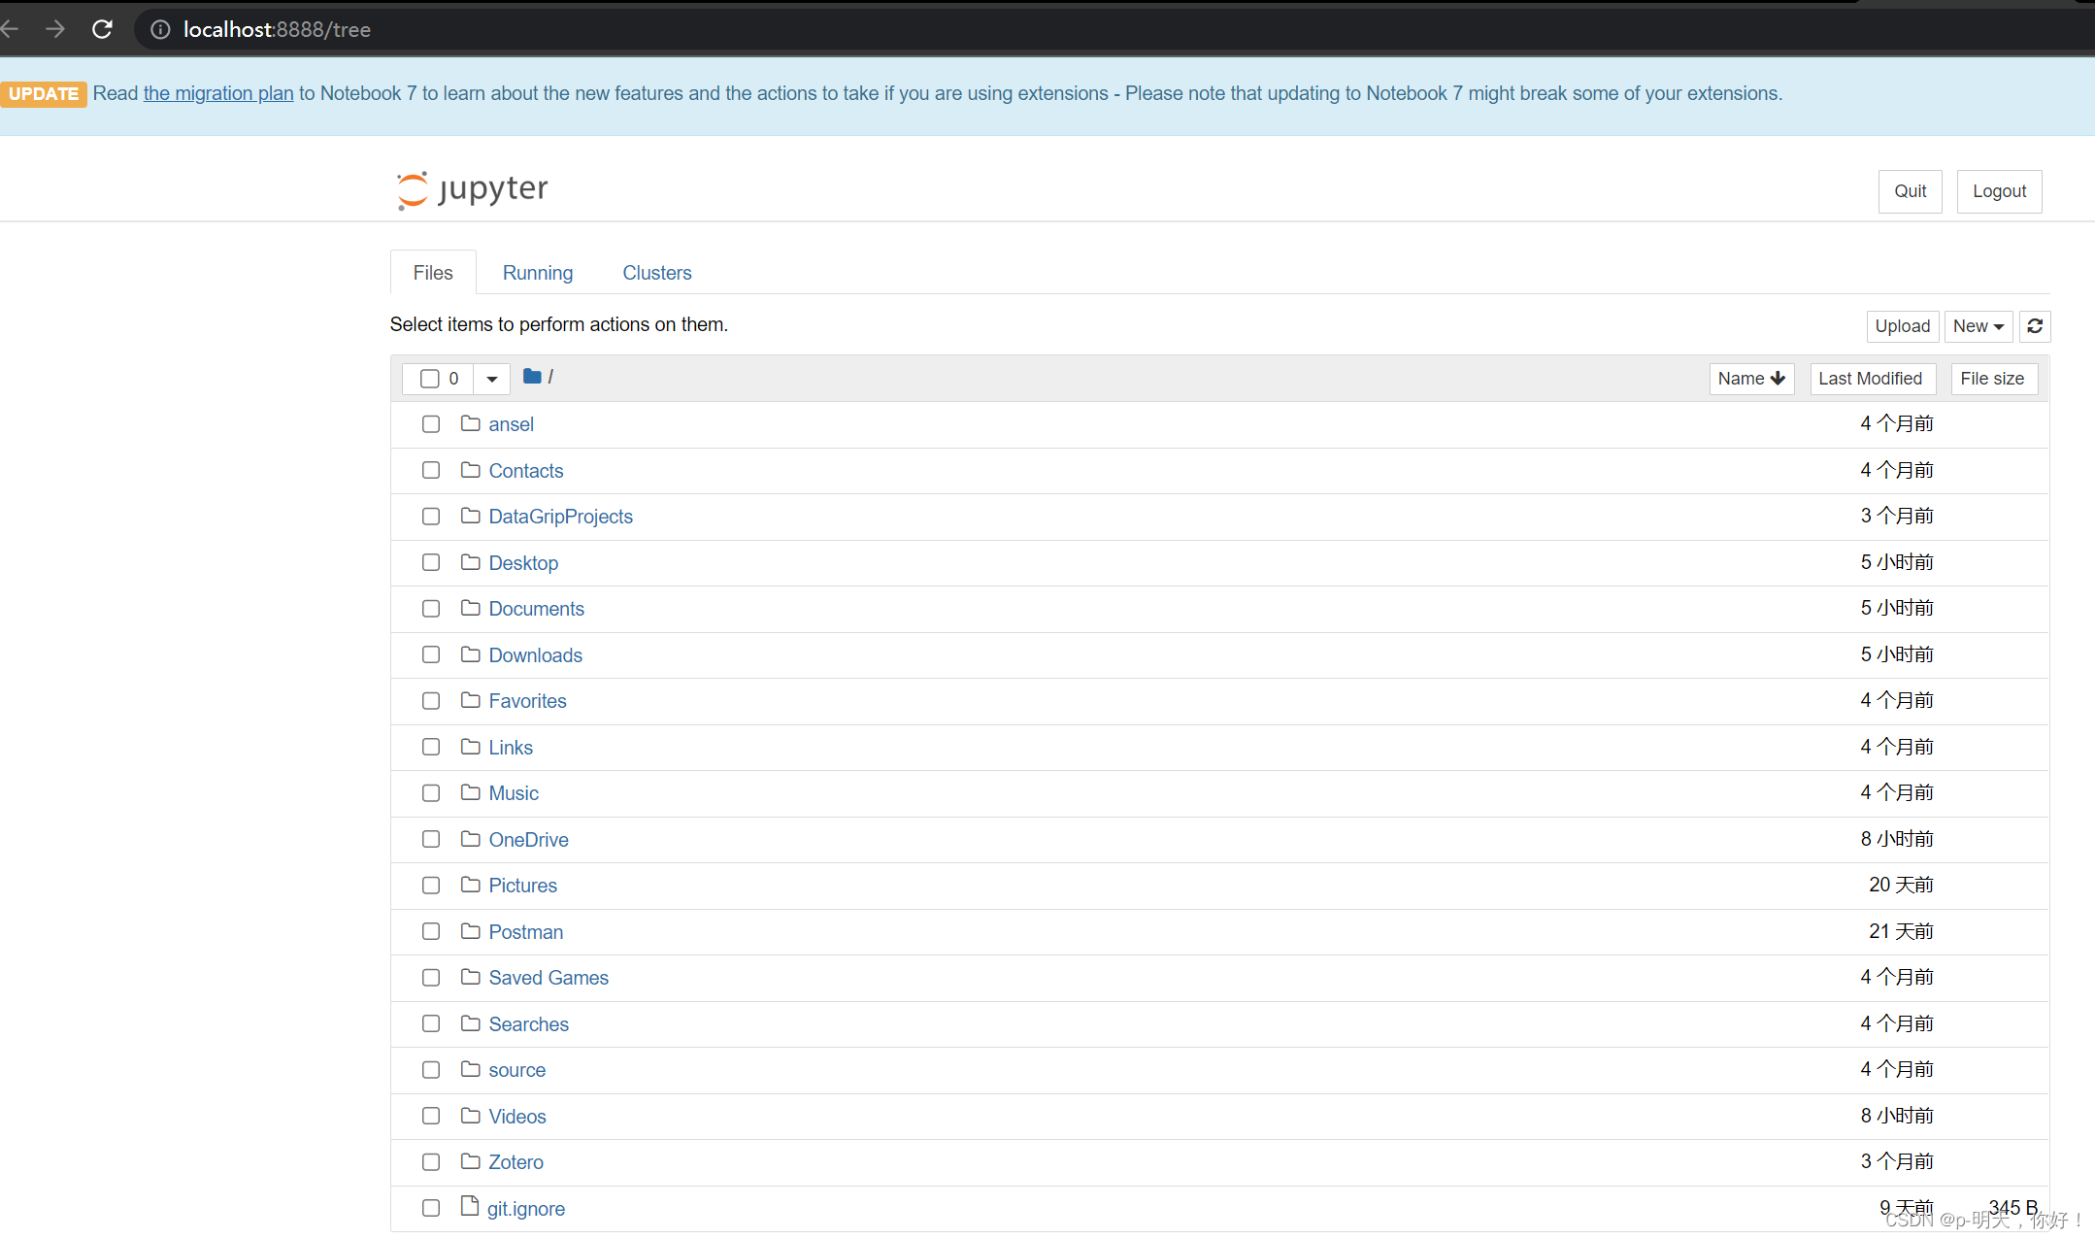The image size is (2095, 1239).
Task: Click the site info icon in address bar
Action: click(x=160, y=29)
